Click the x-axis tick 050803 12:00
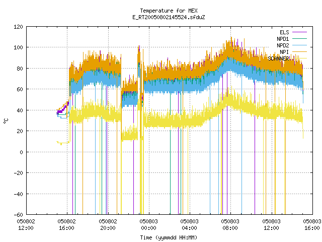 tap(272, 225)
